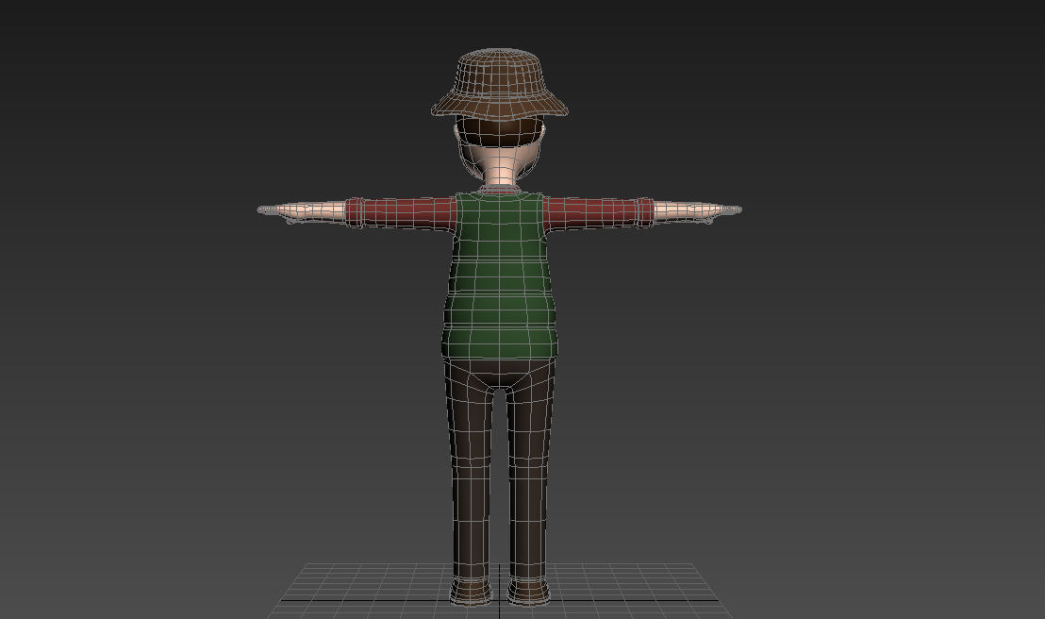1045x619 pixels.
Task: Select the brown bucket hat mesh
Action: point(500,82)
